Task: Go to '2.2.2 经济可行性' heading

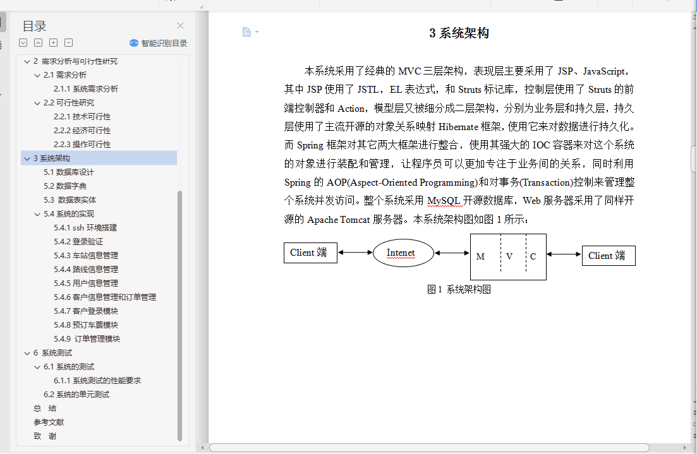Action: pyautogui.click(x=82, y=131)
